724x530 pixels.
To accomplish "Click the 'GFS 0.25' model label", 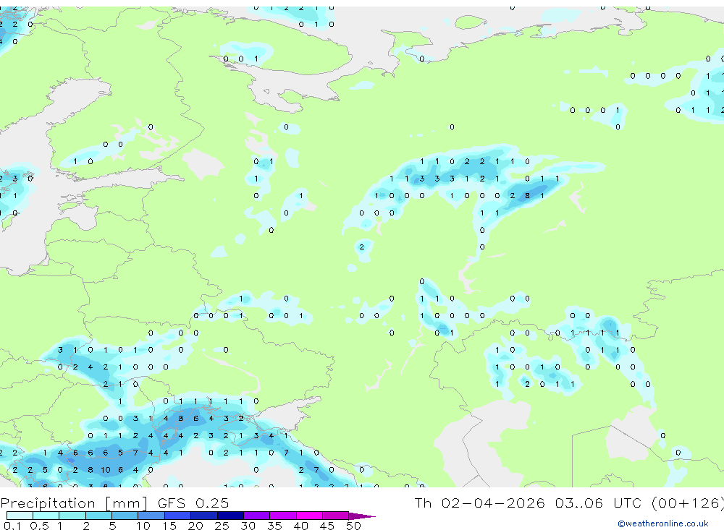I will (x=193, y=503).
